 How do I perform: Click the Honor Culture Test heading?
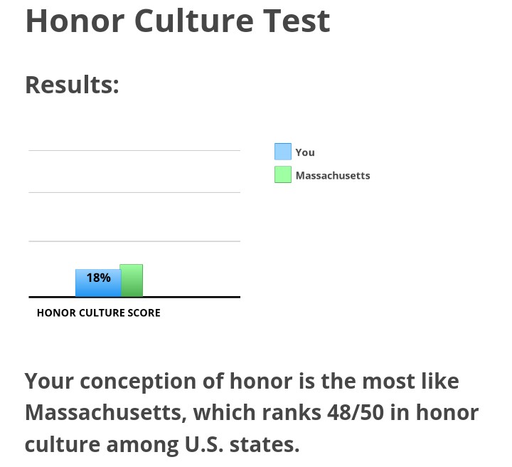click(x=178, y=21)
